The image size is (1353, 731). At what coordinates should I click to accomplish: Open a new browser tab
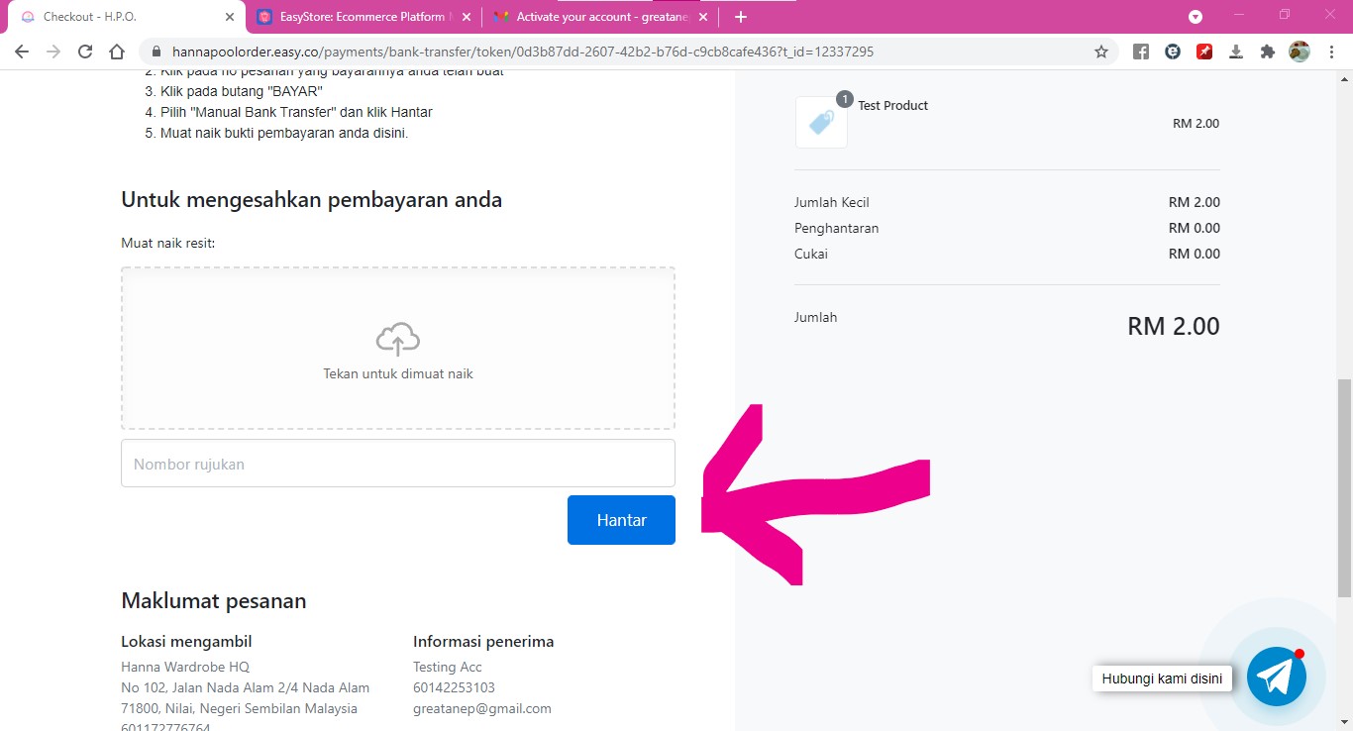[740, 17]
